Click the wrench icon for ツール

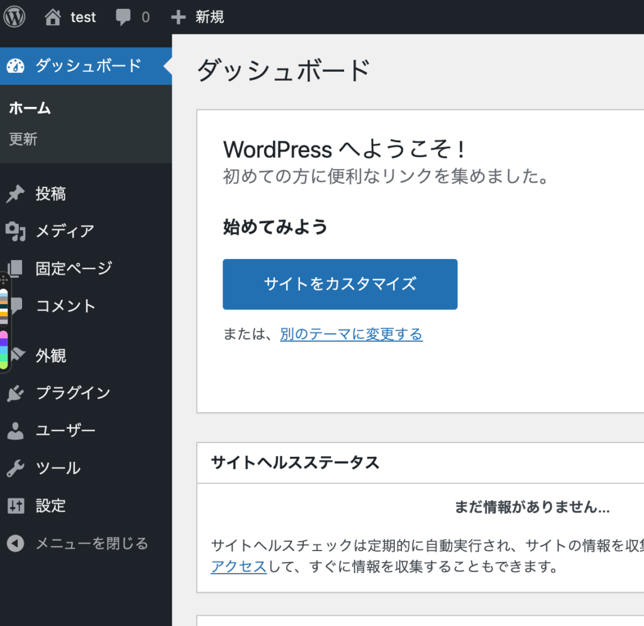pos(16,468)
